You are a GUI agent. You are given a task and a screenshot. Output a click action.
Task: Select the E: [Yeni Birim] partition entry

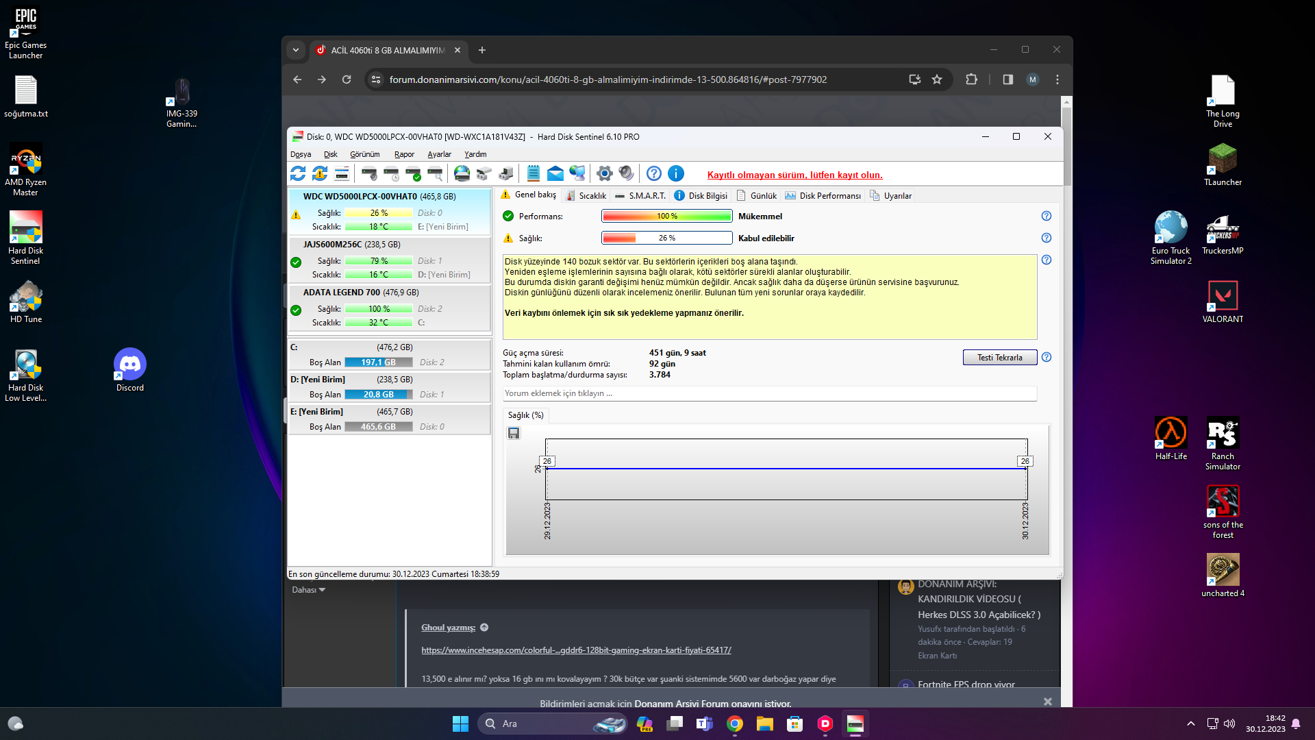pyautogui.click(x=389, y=419)
